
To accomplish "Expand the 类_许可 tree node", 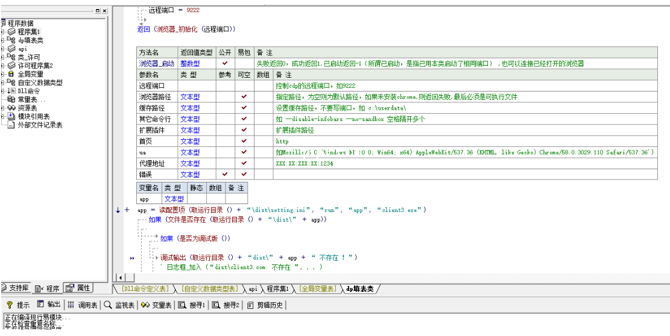I will click(3, 57).
